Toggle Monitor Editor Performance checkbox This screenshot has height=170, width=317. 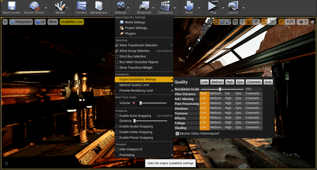click(x=177, y=134)
